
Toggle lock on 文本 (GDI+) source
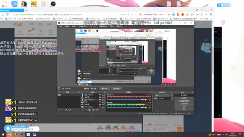click(103, 95)
